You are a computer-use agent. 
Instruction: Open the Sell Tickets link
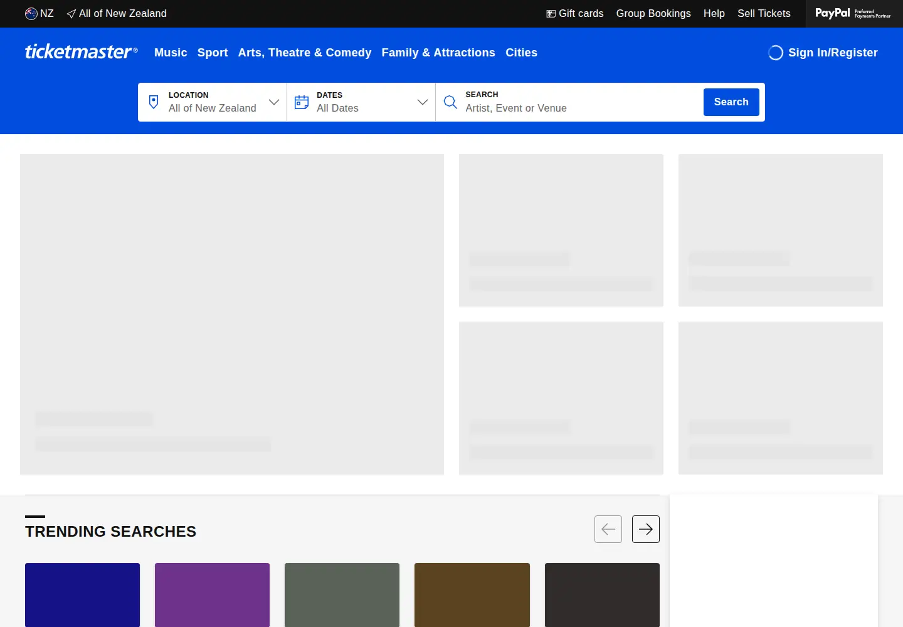pos(764,14)
